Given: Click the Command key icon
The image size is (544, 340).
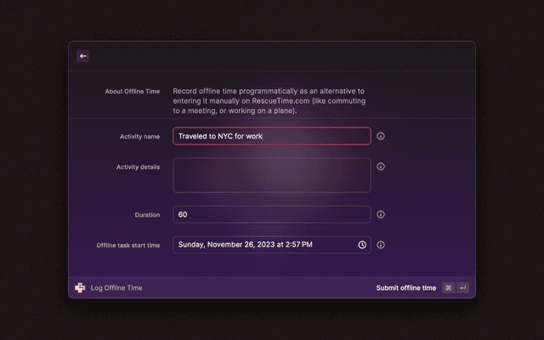Looking at the screenshot, I should coord(448,288).
